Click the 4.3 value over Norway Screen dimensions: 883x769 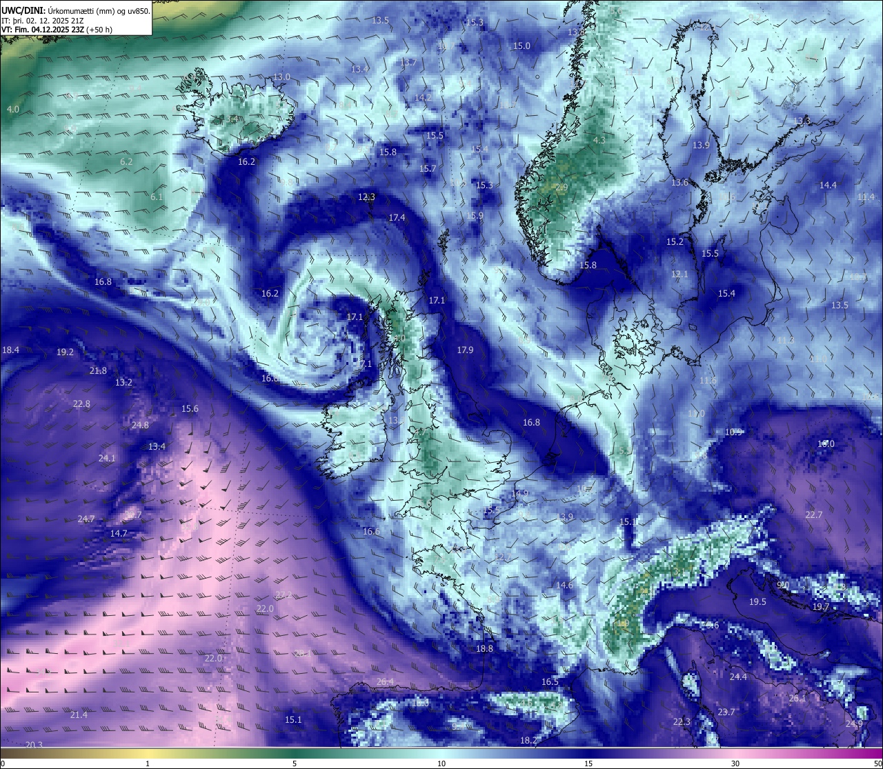click(599, 141)
